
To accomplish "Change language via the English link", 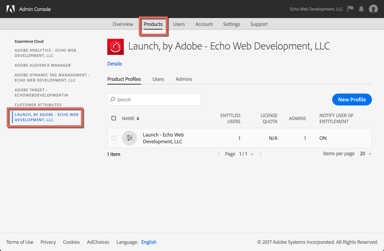I will (x=148, y=242).
